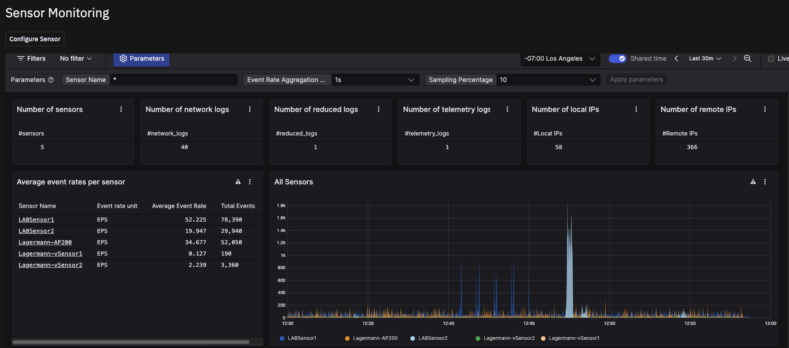The height and width of the screenshot is (348, 789).
Task: Click the Configure Sensor button
Action: pos(35,39)
